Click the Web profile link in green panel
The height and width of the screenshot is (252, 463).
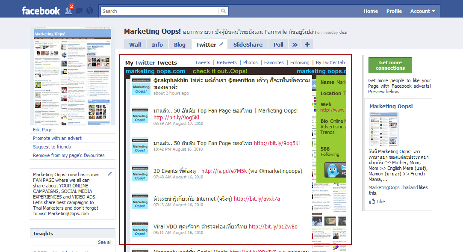coord(333,110)
